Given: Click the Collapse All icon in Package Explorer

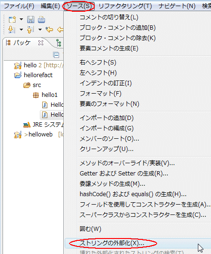Looking at the screenshot, I should click(56, 55).
